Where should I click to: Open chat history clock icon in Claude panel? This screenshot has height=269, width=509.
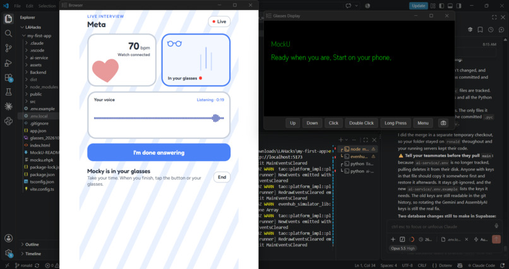pos(491,30)
